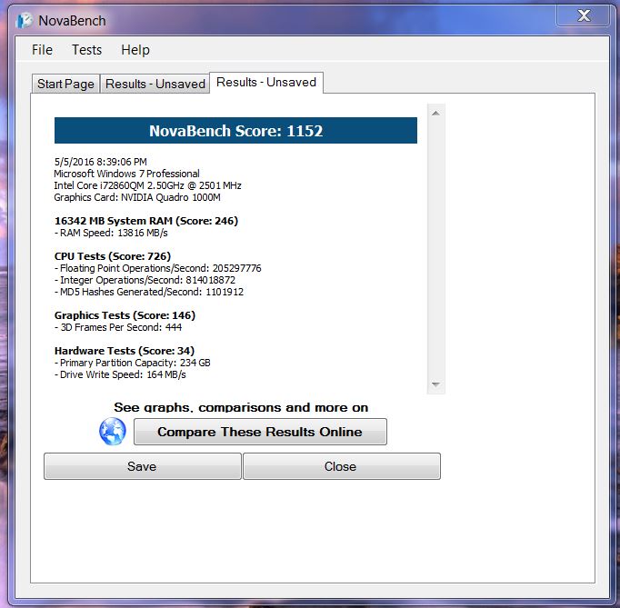Click the globe icon beside Compare button
This screenshot has height=608, width=620.
[x=113, y=432]
